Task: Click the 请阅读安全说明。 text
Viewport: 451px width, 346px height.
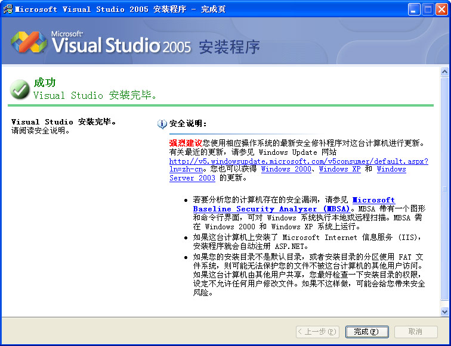Action: point(41,131)
